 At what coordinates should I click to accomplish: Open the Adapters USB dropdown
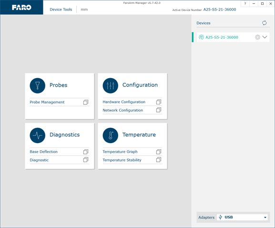(242, 218)
